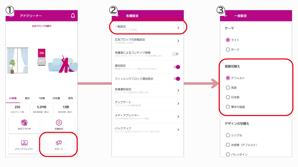The image size is (298, 167).
Task: Open 各種設定 via the gear icon
Action: tap(59, 123)
